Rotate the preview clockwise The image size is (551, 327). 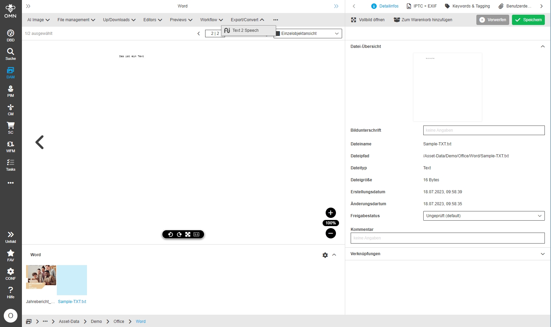click(179, 234)
